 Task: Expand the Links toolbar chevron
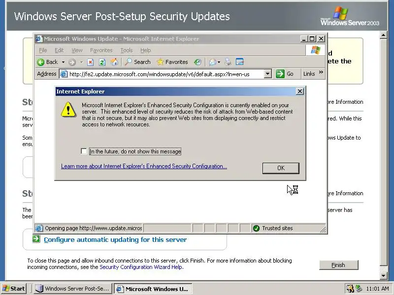tap(321, 72)
